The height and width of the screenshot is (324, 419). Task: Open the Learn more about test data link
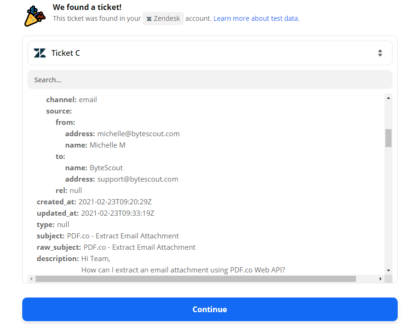coord(256,18)
